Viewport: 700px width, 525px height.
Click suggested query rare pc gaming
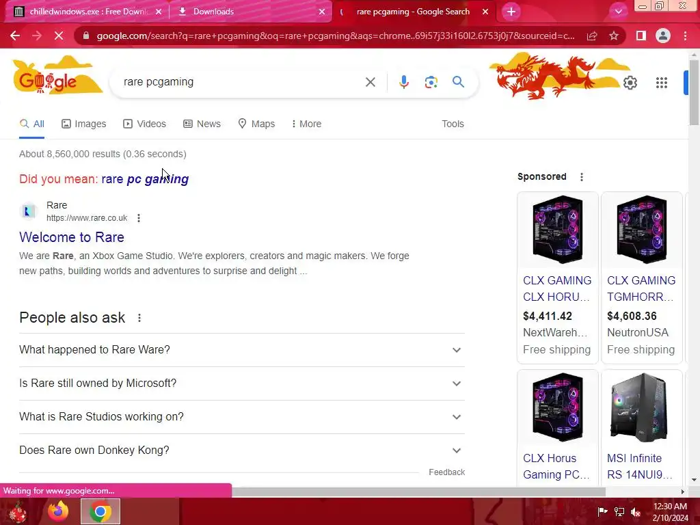click(145, 179)
